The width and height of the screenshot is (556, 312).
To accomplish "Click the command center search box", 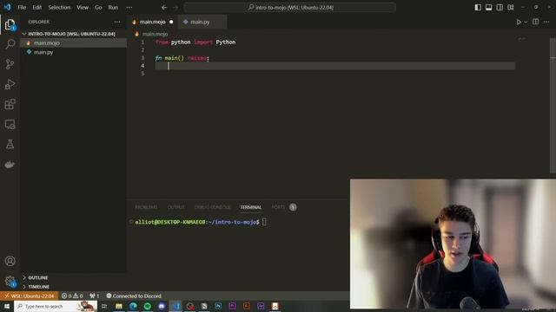I will coord(289,8).
